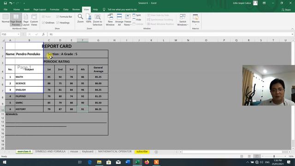This screenshot has height=166, width=295.
Task: Expand the formula bar
Action: (292, 34)
